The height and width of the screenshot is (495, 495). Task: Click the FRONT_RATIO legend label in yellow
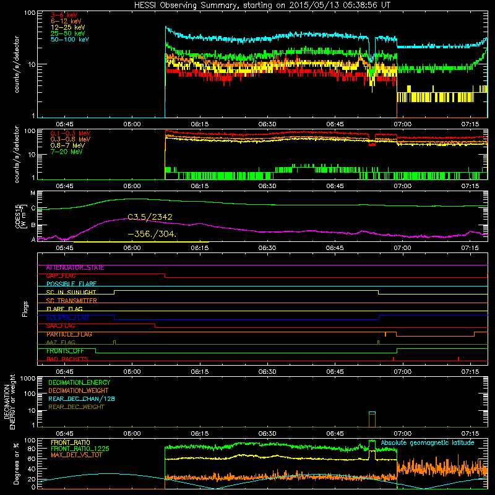71,442
